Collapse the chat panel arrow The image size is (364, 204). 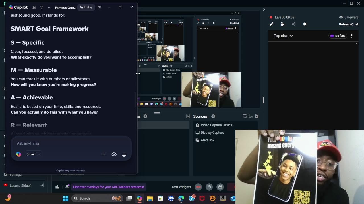(264, 10)
